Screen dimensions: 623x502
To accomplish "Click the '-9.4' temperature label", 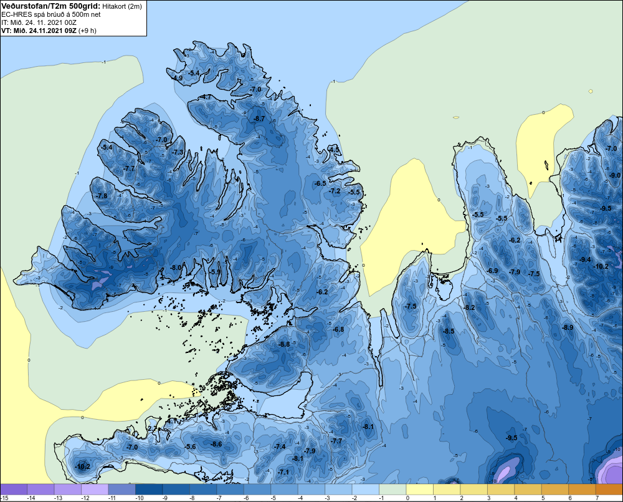I will [x=585, y=260].
